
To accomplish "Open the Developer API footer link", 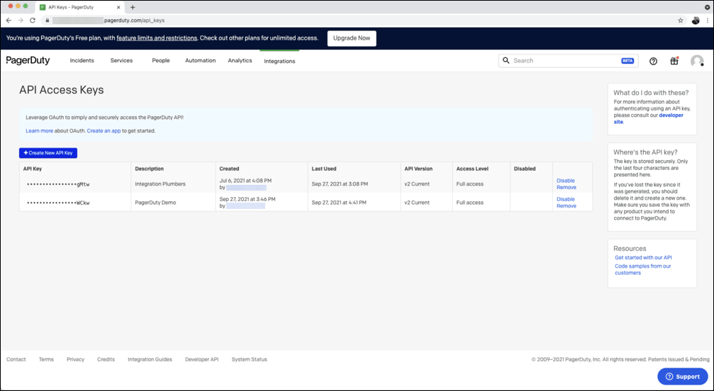I will click(202, 359).
